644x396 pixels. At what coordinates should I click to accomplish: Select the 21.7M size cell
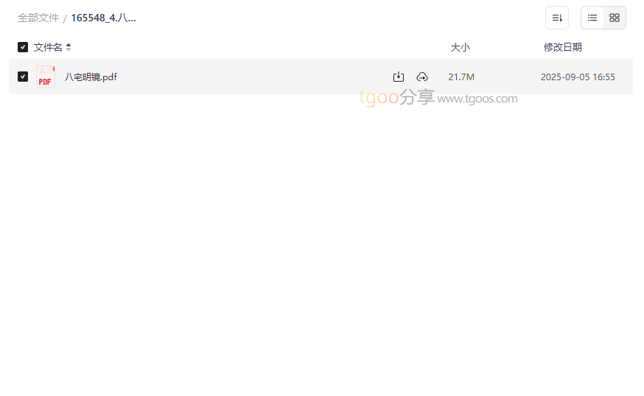461,77
